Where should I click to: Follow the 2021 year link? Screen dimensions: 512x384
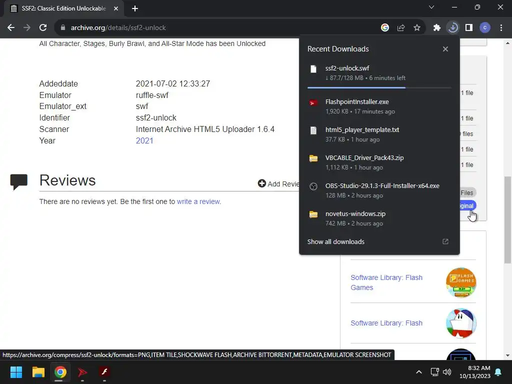144,140
